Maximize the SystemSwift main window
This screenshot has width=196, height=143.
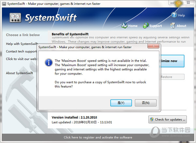(179, 3)
